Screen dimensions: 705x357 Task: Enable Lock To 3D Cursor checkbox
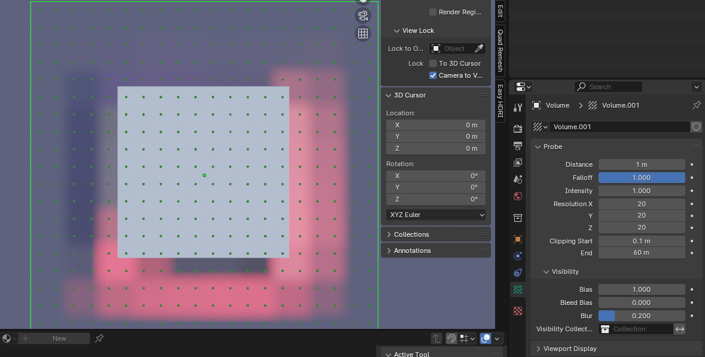click(433, 63)
